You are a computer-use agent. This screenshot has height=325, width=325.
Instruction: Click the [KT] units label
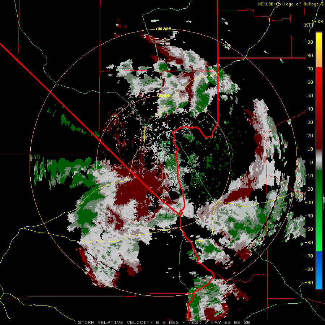pos(308,25)
